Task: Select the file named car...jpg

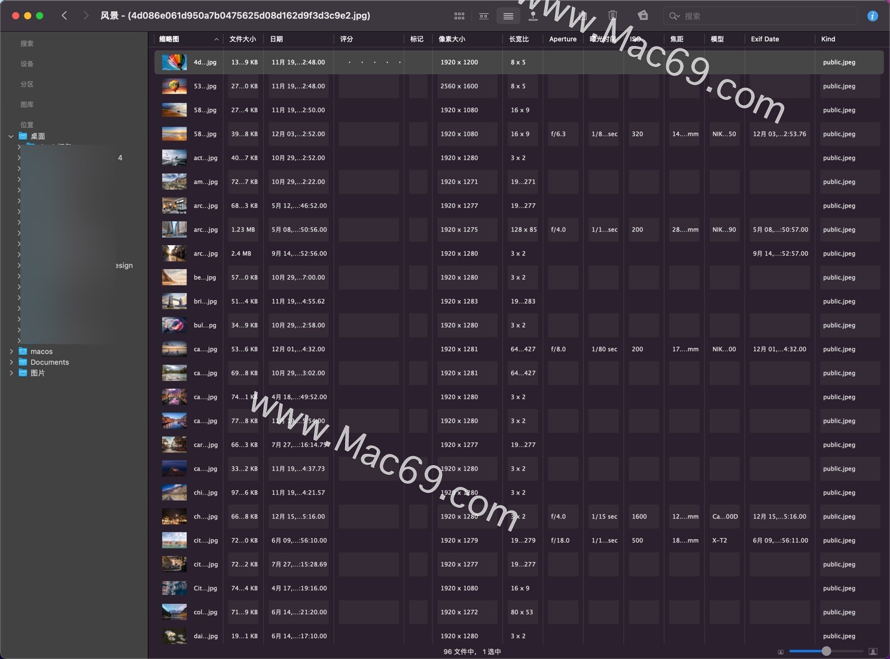Action: pyautogui.click(x=206, y=445)
